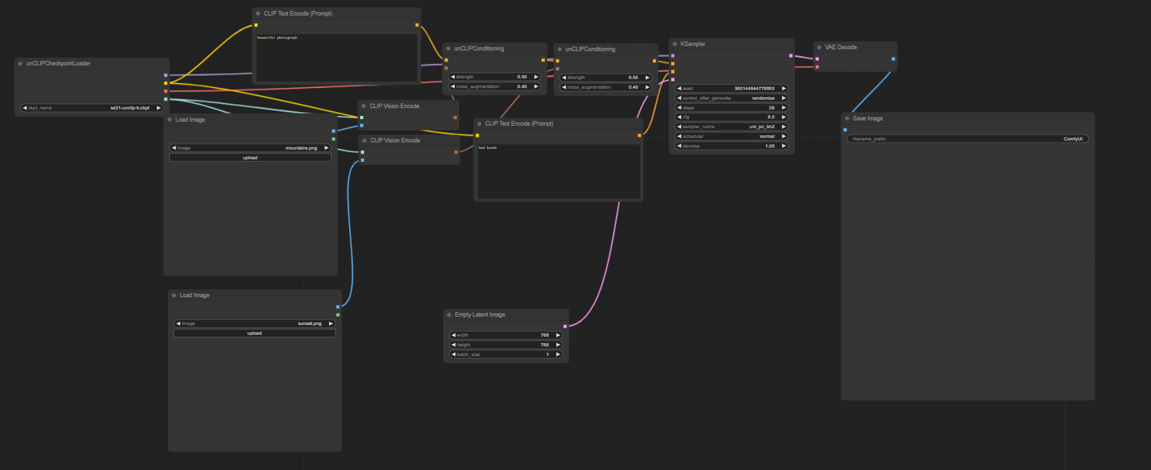Click the purple MODEL output port on unCLIPCheckpointLoader
The width and height of the screenshot is (1151, 470).
pyautogui.click(x=166, y=75)
